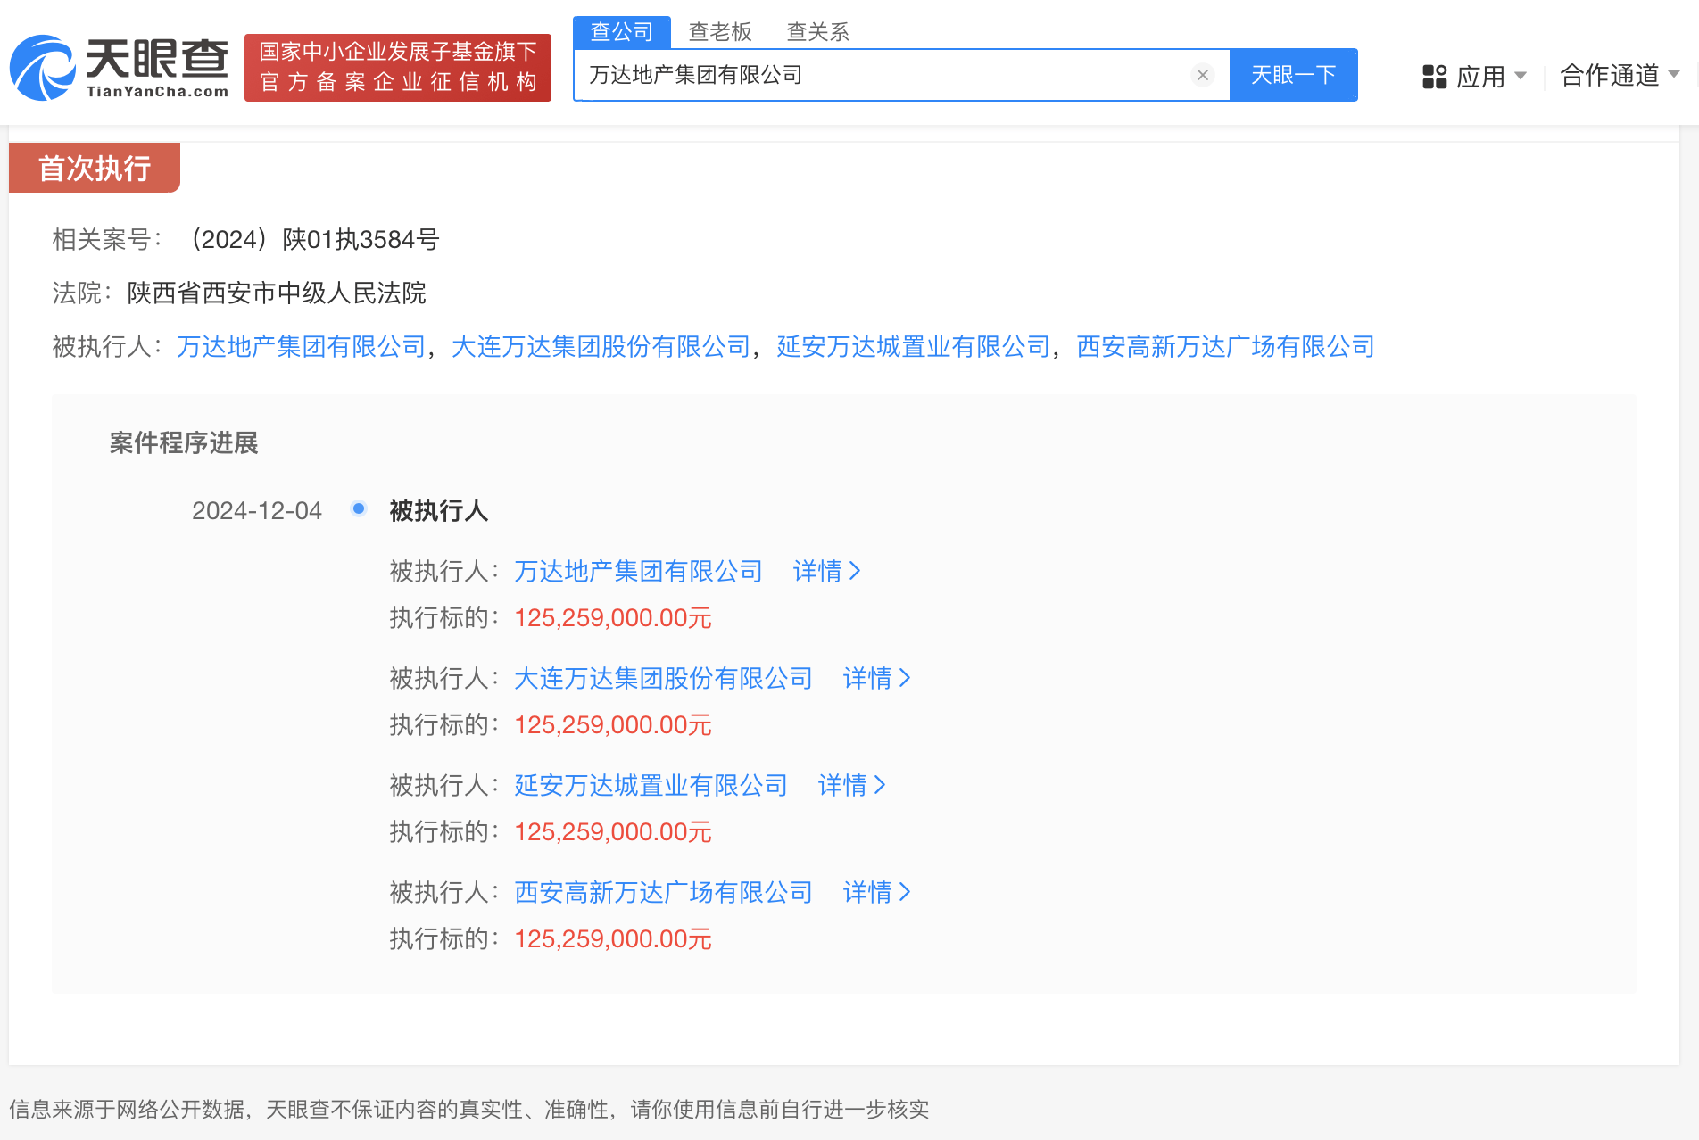
Task: View 详情 for 大连万达集团股份有限公司
Action: tap(877, 678)
